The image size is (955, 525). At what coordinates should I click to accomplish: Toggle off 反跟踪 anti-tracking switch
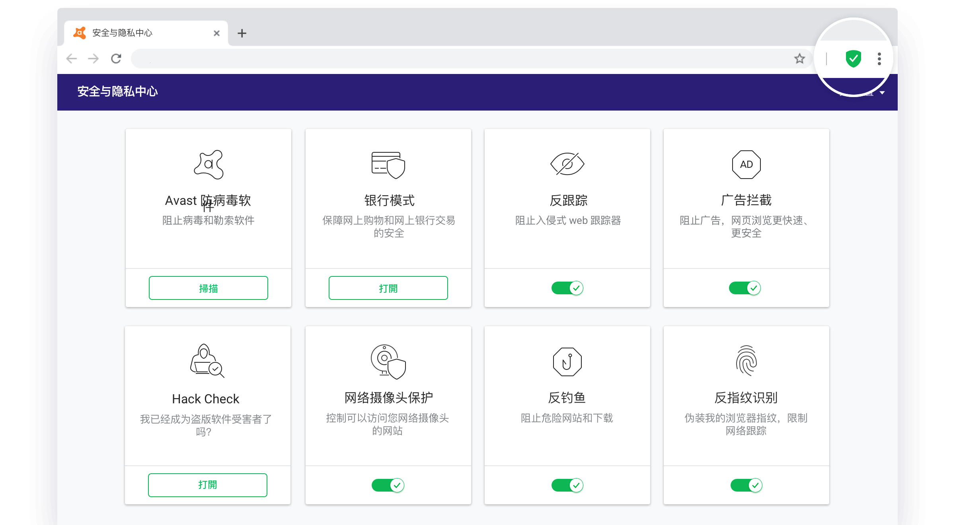[567, 288]
